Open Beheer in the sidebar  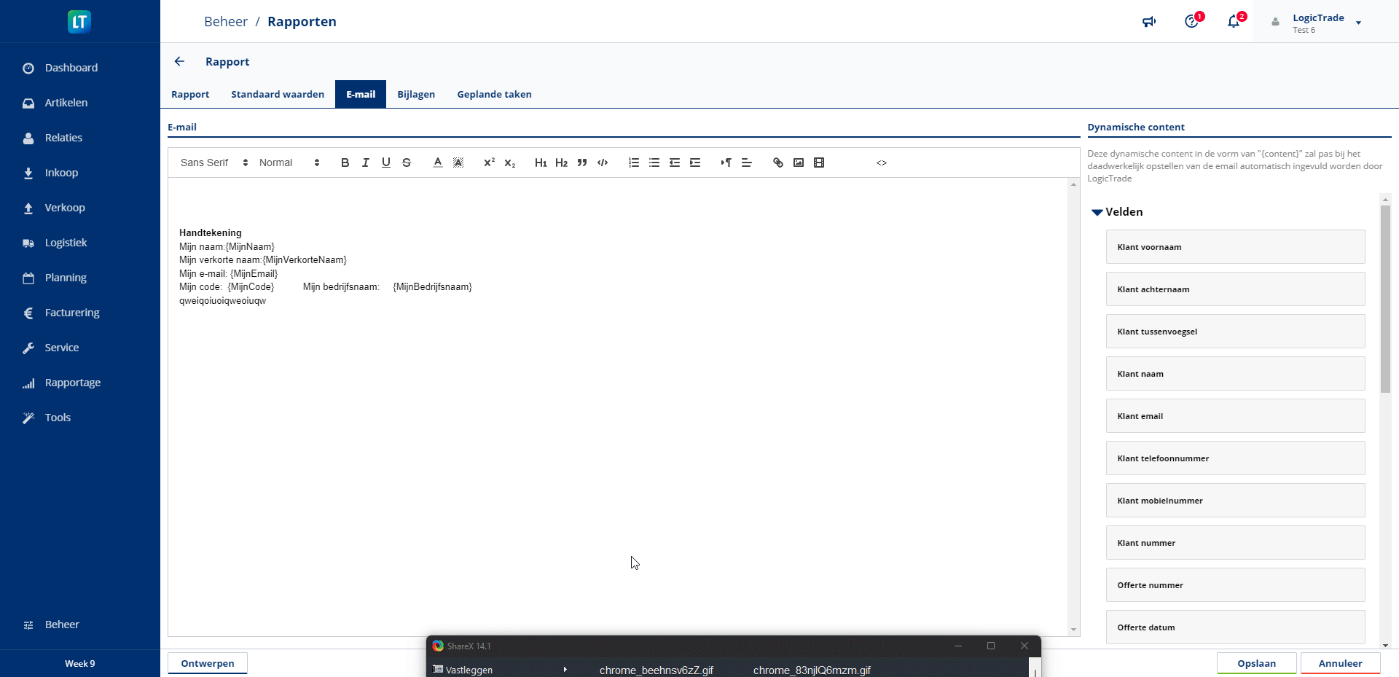(x=80, y=625)
